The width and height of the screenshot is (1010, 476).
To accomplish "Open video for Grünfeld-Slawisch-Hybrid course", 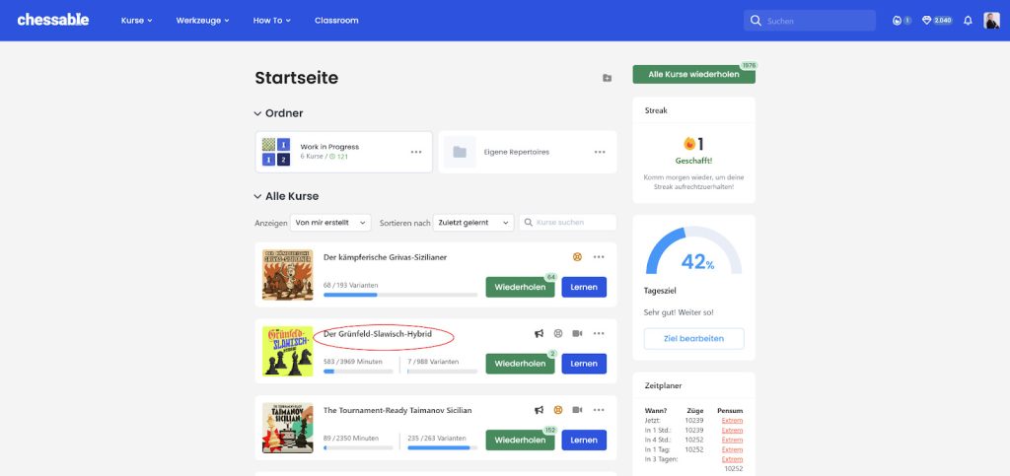I will [578, 334].
